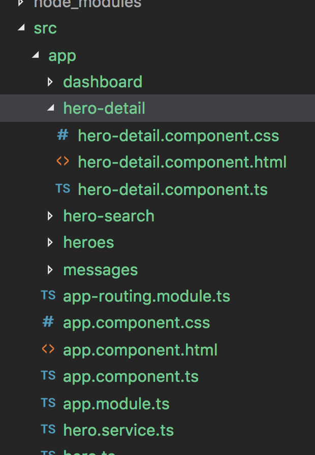This screenshot has height=455, width=315.
Task: Collapse the src folder arrow
Action: 21,27
